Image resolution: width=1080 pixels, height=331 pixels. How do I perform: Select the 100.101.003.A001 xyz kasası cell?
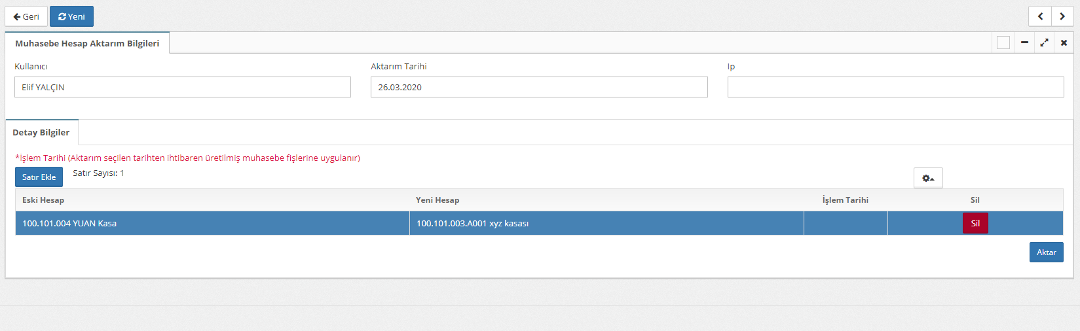point(606,223)
